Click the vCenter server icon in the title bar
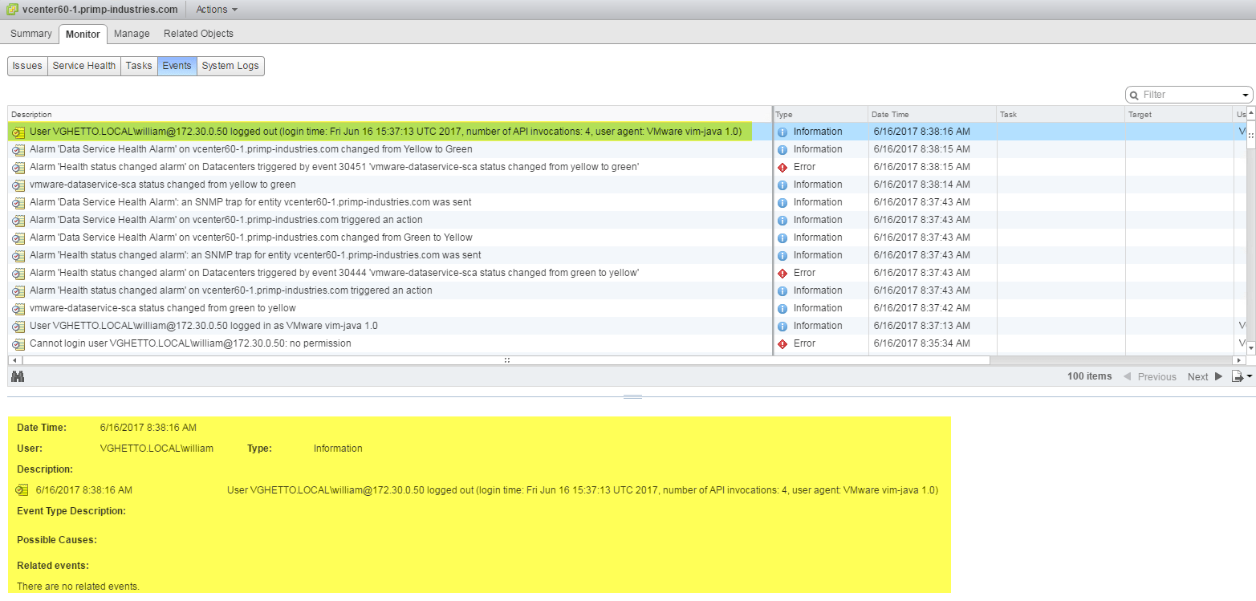Screen dimensions: 1256x601 point(12,10)
